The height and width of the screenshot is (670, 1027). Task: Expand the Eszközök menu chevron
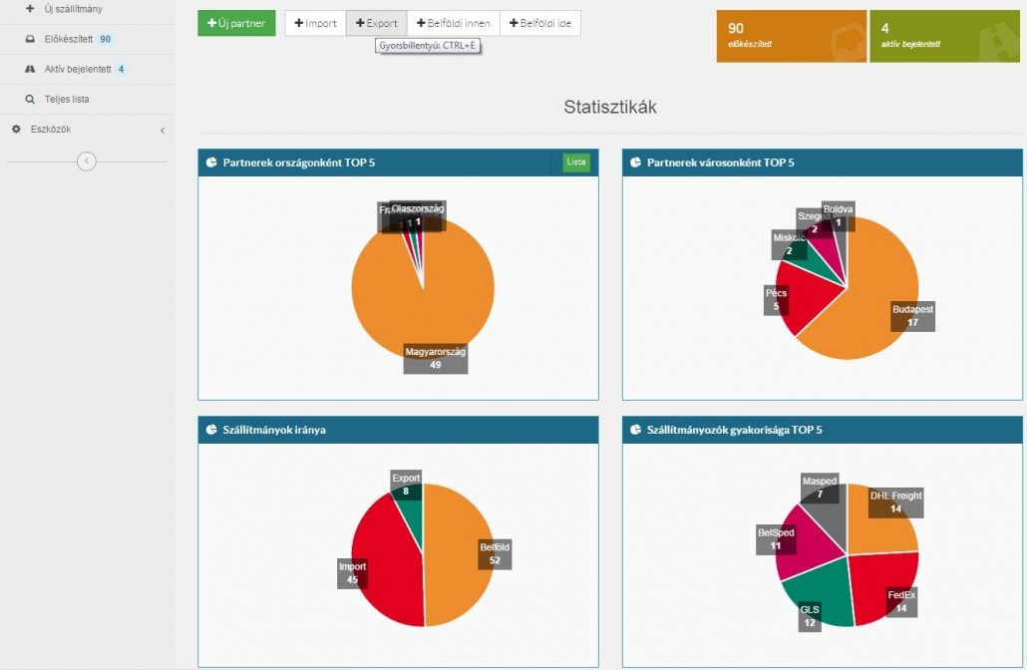(x=162, y=131)
